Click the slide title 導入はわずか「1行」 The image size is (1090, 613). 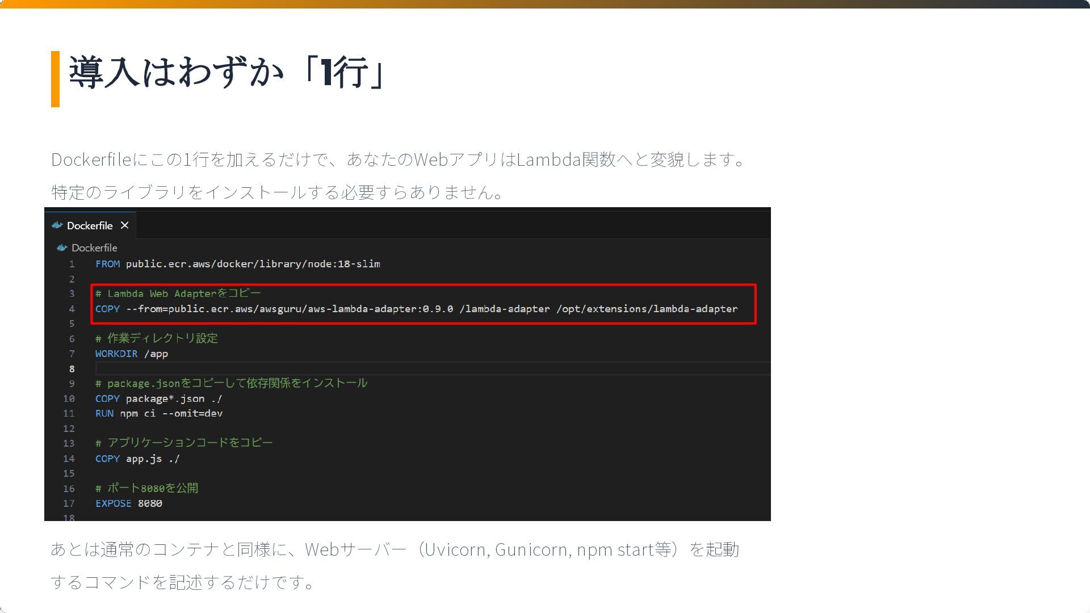227,73
